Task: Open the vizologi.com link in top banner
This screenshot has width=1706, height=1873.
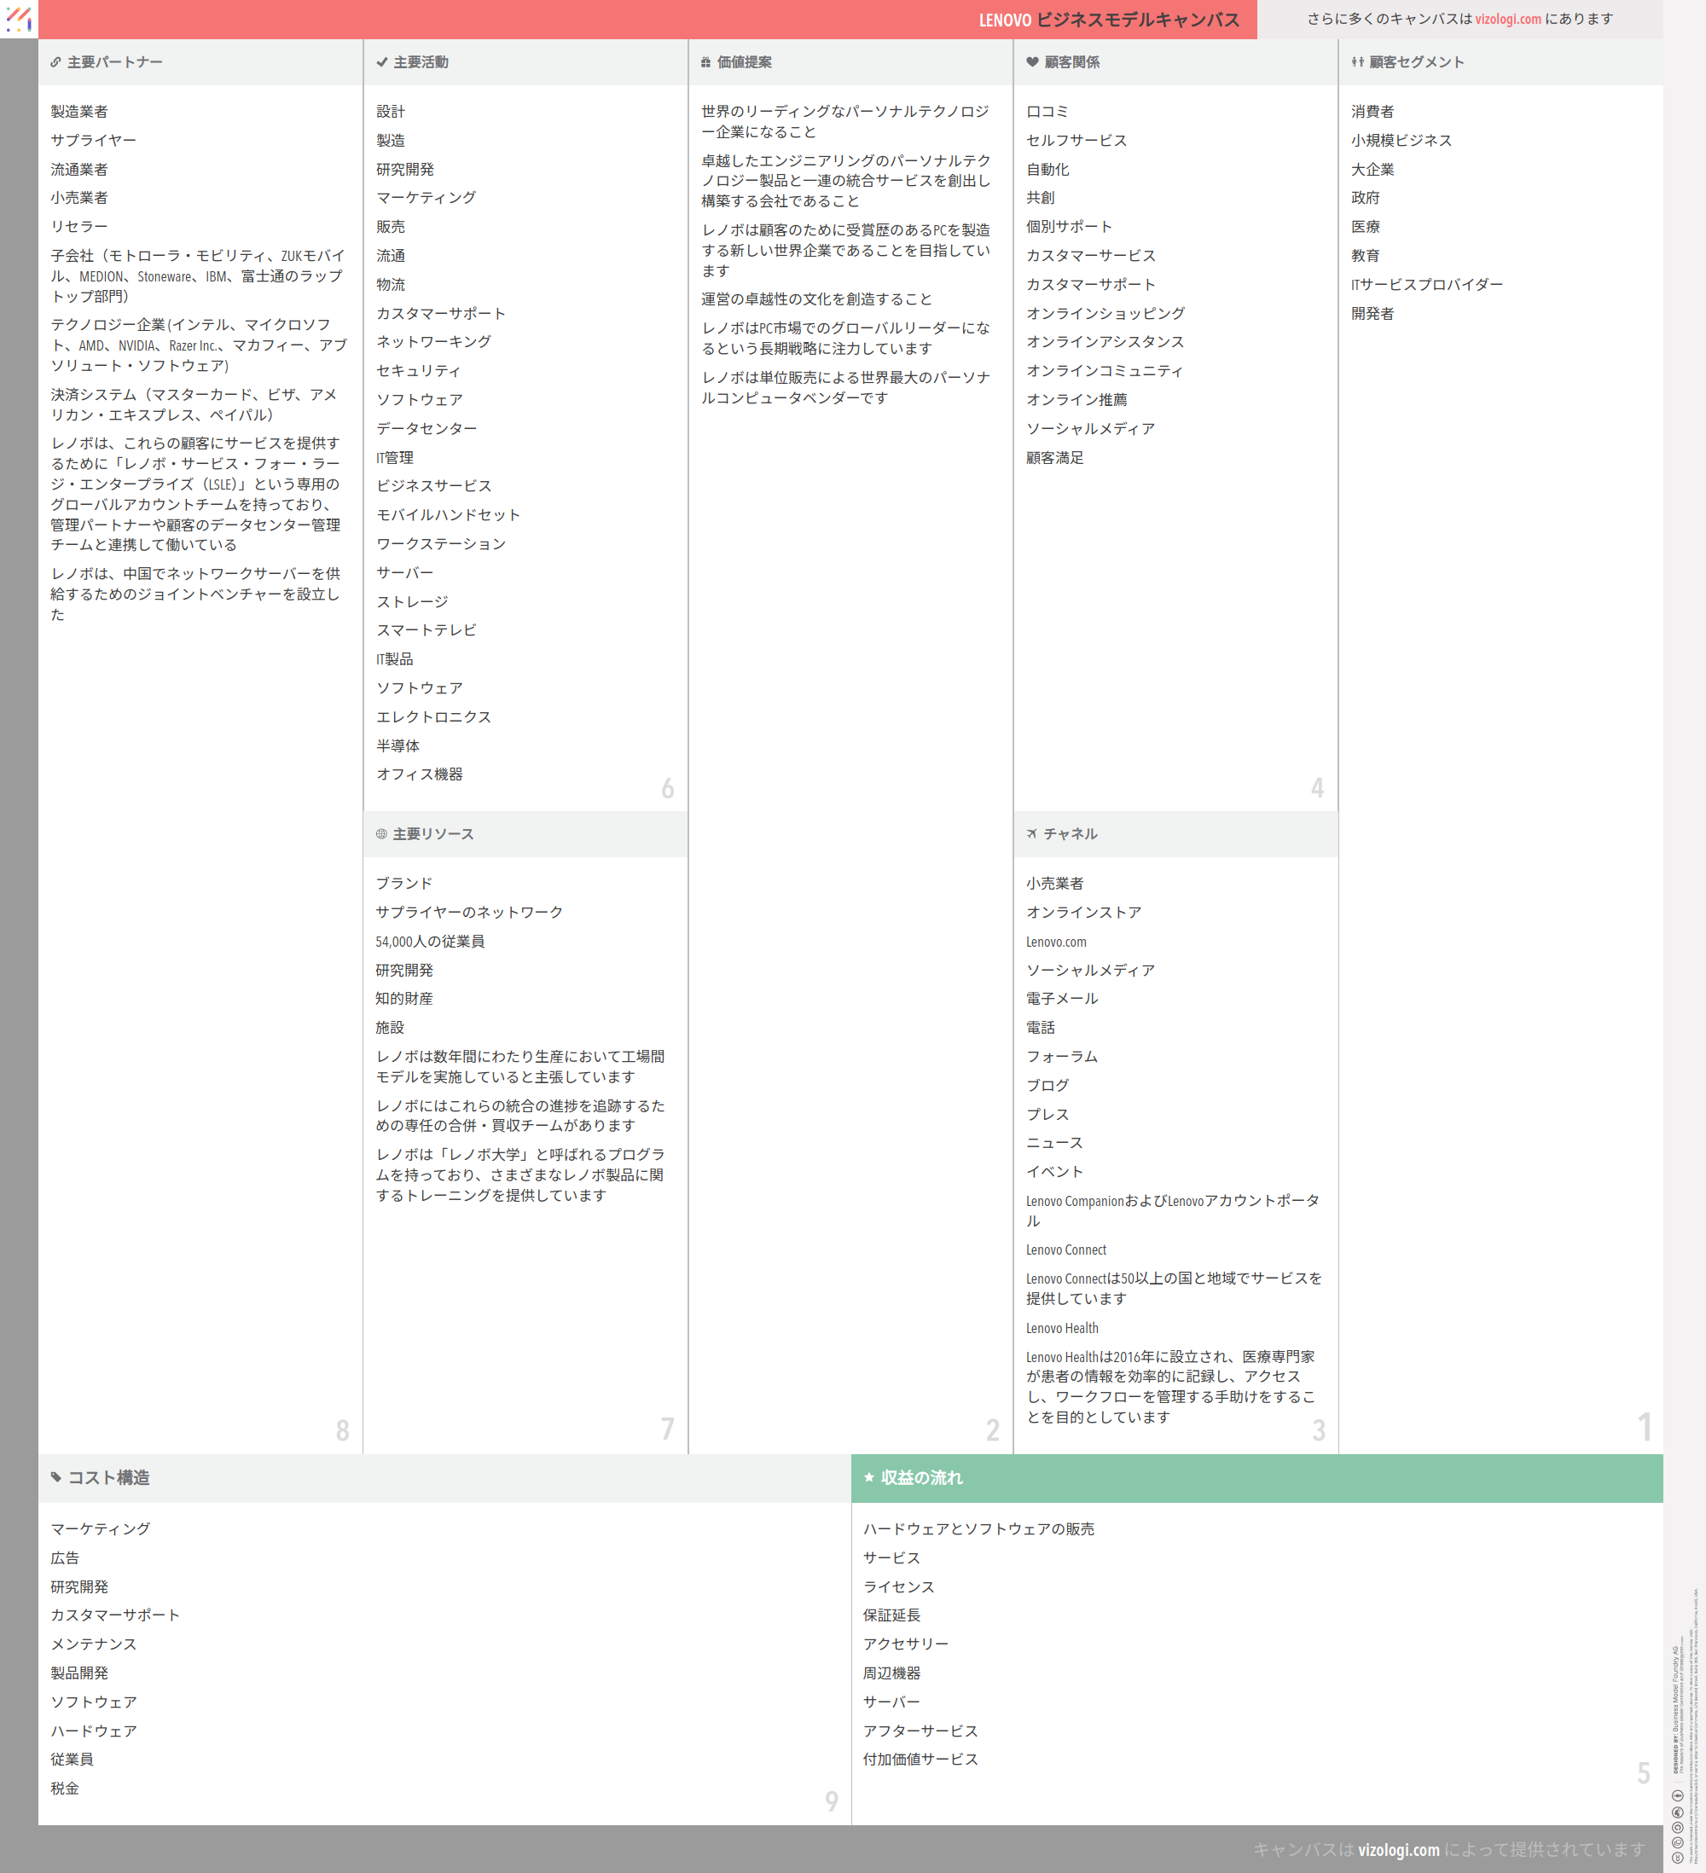Action: coord(1507,20)
